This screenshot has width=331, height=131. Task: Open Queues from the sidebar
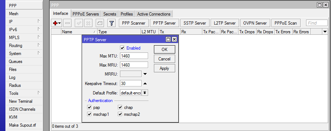point(24,62)
